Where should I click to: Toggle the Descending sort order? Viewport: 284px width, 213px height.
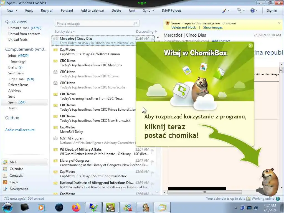[x=146, y=32]
